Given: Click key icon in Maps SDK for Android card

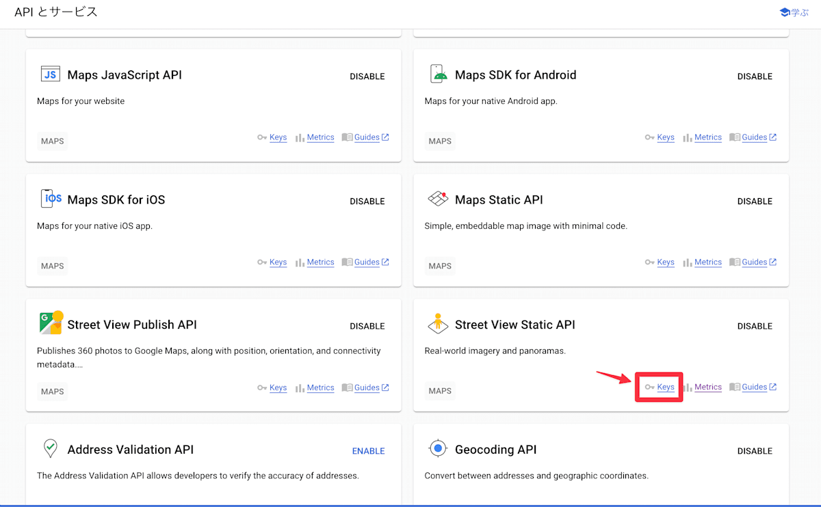Looking at the screenshot, I should click(650, 137).
